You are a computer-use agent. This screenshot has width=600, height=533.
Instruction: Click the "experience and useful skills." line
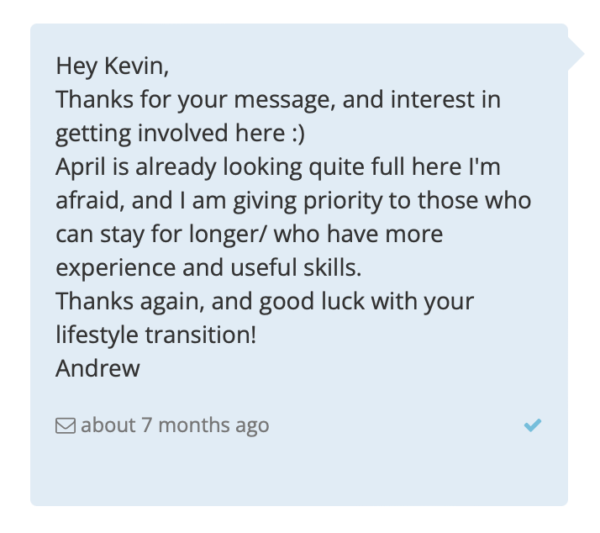(208, 267)
